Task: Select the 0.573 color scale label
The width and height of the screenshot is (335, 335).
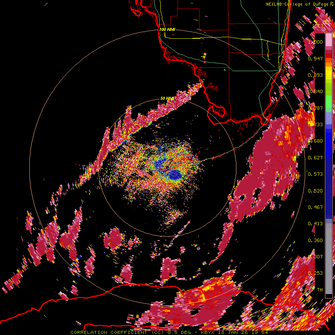Action: [315, 174]
